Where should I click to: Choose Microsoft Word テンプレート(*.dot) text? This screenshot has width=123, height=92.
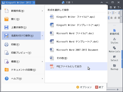click(x=77, y=41)
